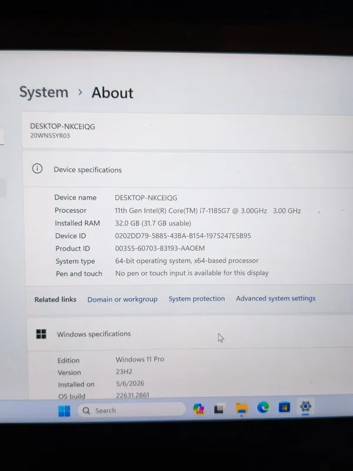Select the Edition value Windows 11 Pro
The height and width of the screenshot is (471, 353).
tap(140, 359)
